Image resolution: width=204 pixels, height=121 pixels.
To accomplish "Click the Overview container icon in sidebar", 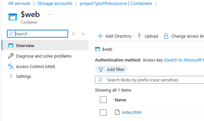I will pos(11,45).
